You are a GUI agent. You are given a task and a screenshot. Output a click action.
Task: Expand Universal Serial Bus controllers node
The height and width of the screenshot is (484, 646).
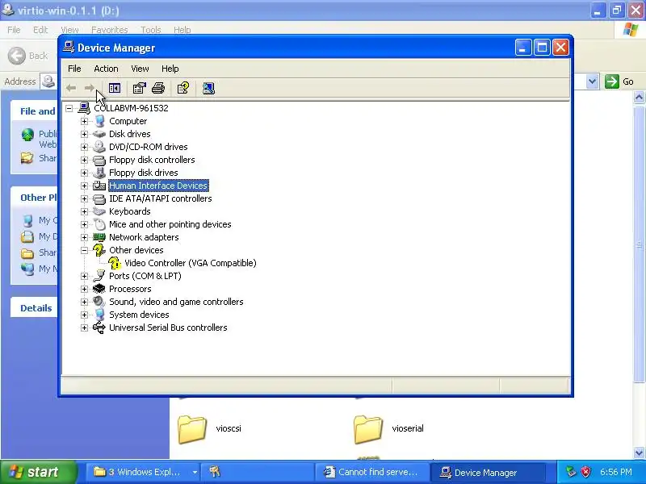coord(84,328)
